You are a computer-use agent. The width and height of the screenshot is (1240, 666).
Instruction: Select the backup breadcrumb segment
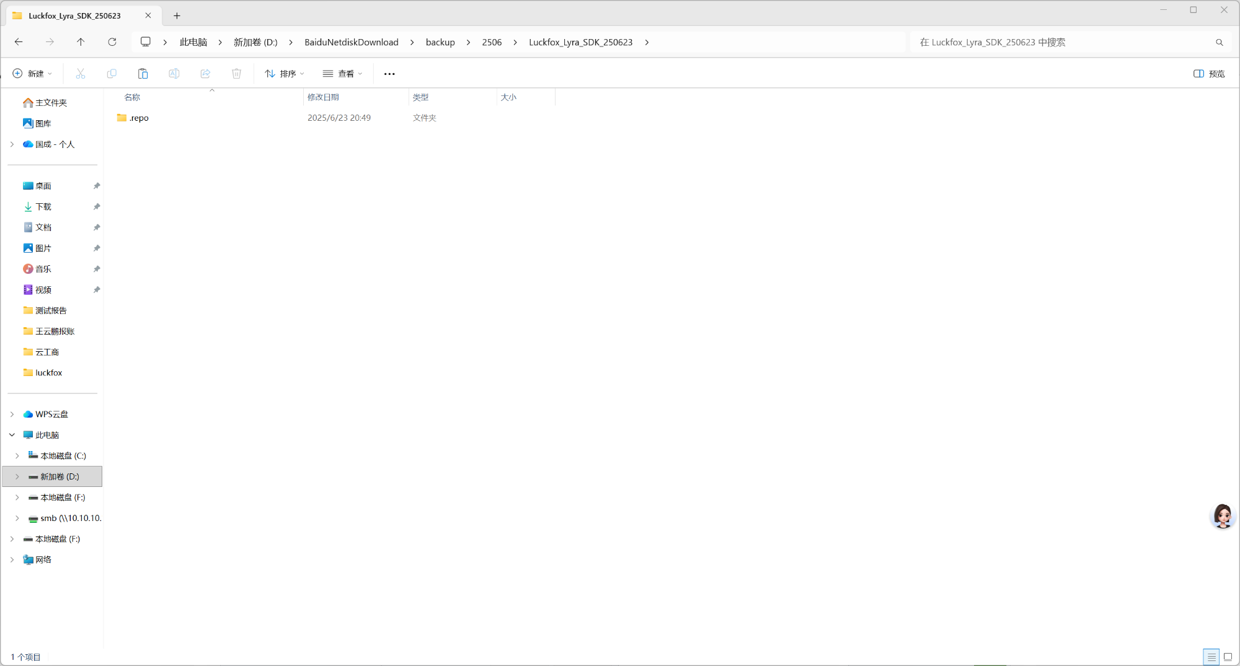(440, 42)
